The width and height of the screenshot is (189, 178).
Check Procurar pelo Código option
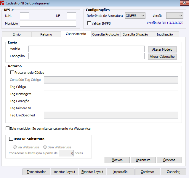point(12,73)
